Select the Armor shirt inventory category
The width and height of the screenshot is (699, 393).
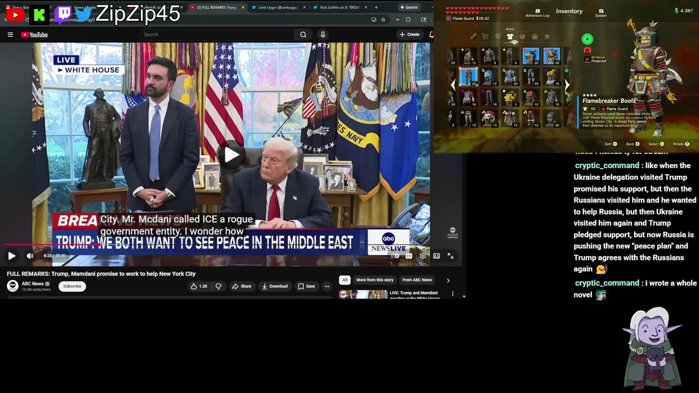[510, 36]
